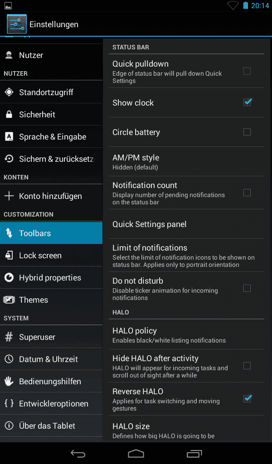Select Themes in the sidebar
This screenshot has height=464, width=272.
(51, 300)
